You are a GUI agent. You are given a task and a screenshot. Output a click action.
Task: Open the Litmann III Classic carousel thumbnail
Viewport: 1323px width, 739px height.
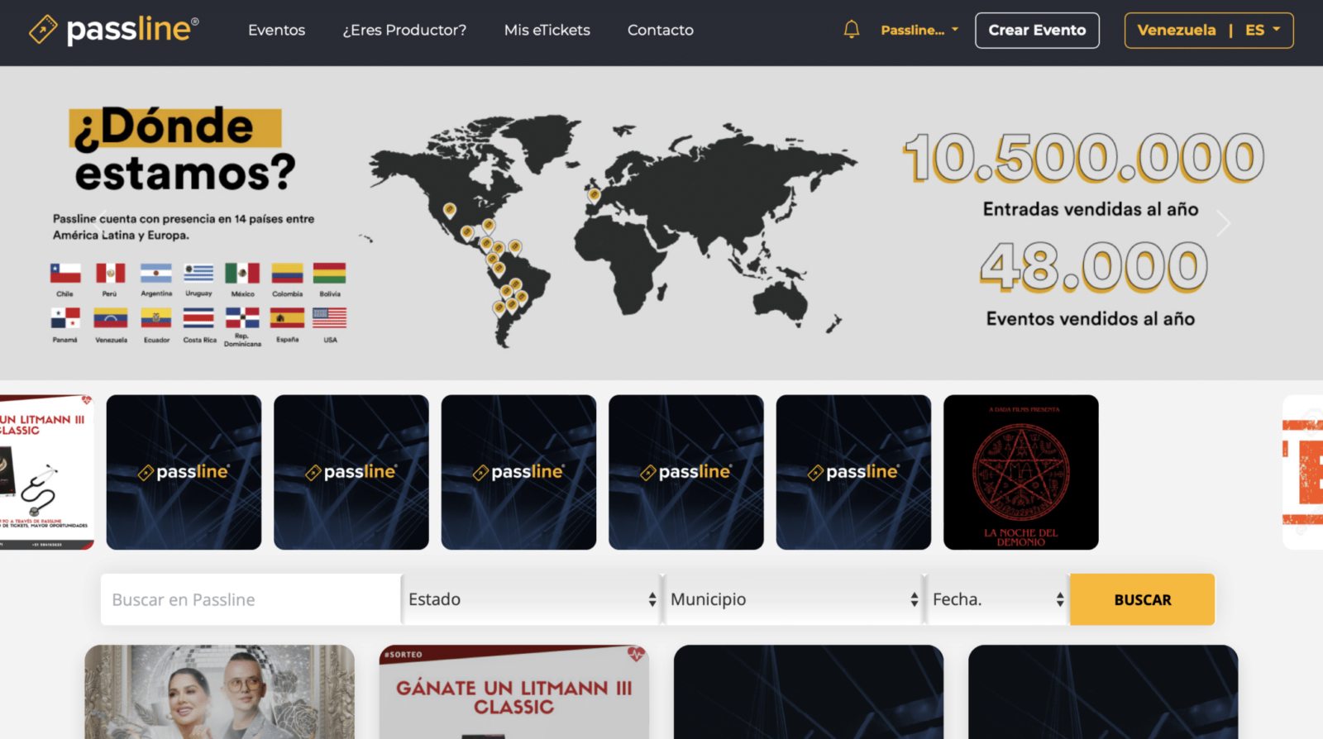(46, 472)
